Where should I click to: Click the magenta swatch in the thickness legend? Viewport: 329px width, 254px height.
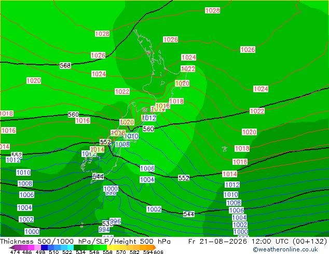(x=31, y=247)
